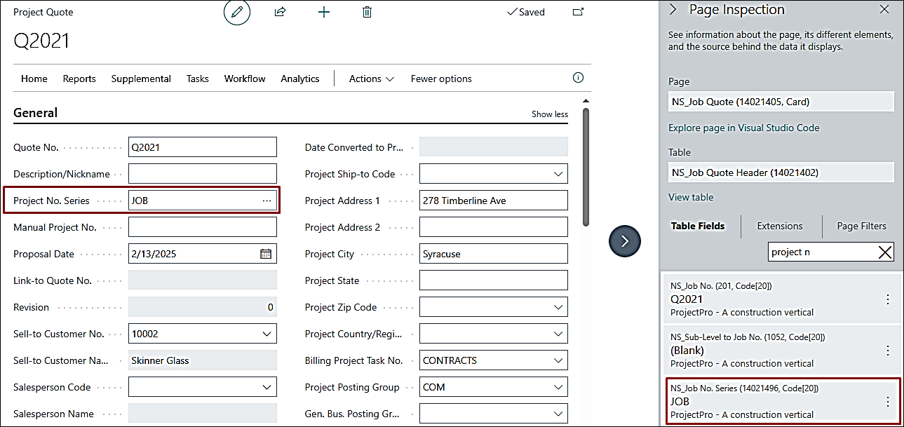Delete quote with trash icon

367,12
